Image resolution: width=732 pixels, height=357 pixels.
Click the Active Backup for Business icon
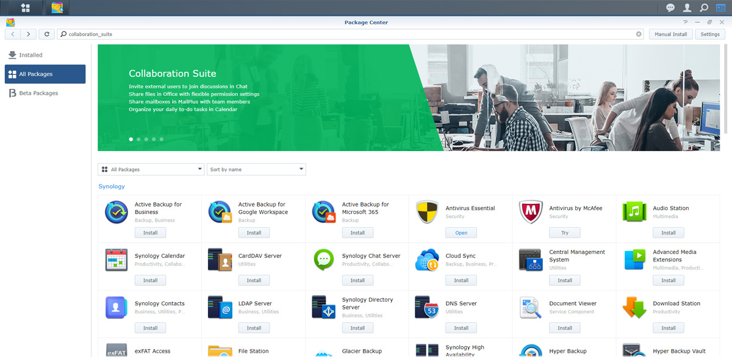tap(117, 213)
